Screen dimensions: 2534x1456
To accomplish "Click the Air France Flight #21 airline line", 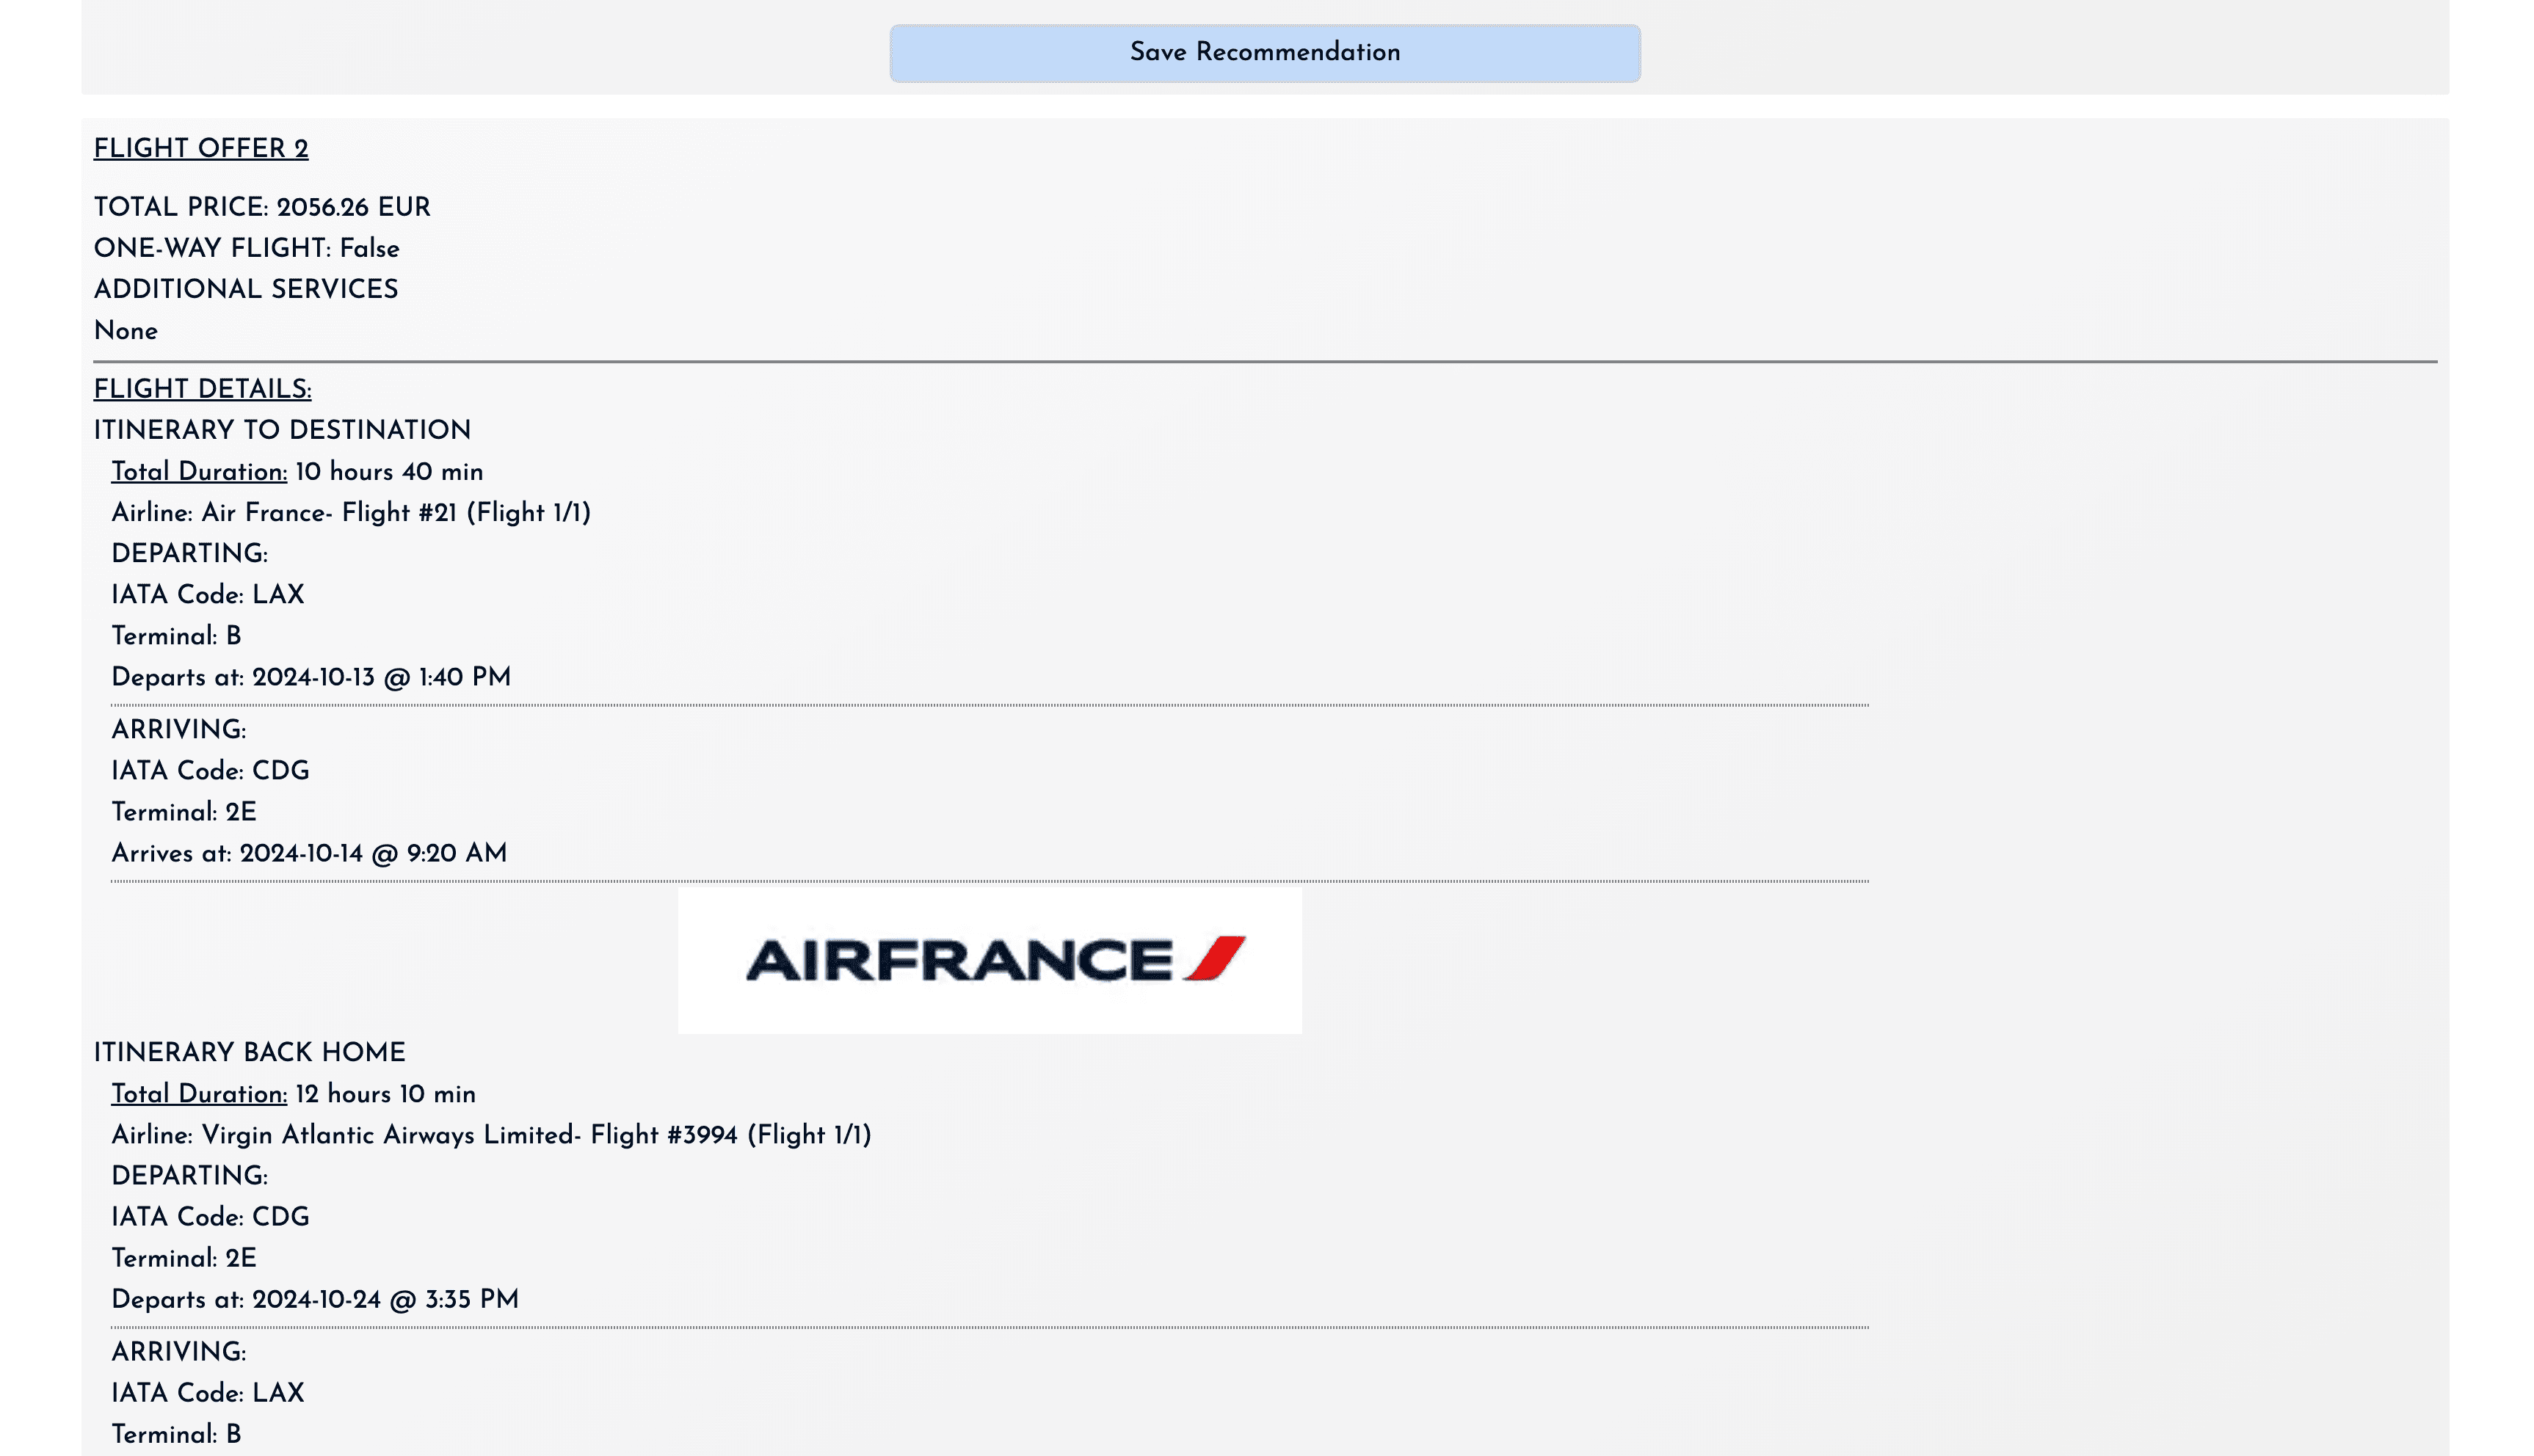I will click(x=352, y=512).
